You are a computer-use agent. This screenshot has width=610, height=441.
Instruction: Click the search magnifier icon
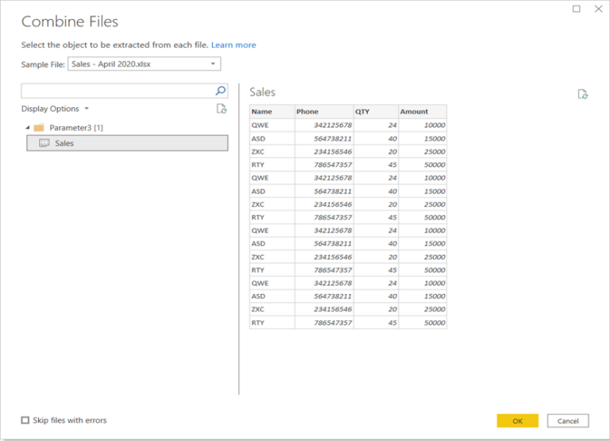pos(221,91)
